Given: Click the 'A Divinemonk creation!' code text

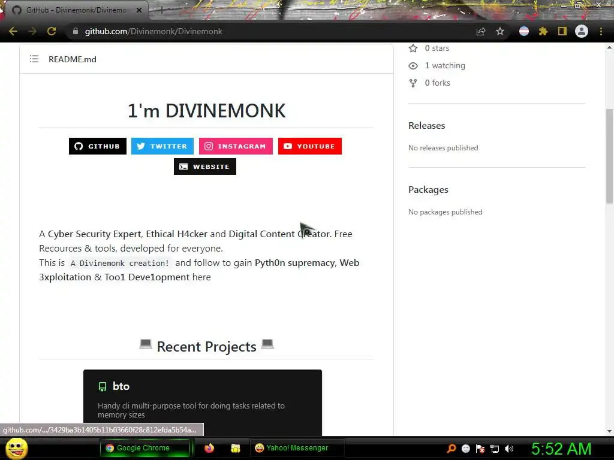Looking at the screenshot, I should click(x=120, y=263).
